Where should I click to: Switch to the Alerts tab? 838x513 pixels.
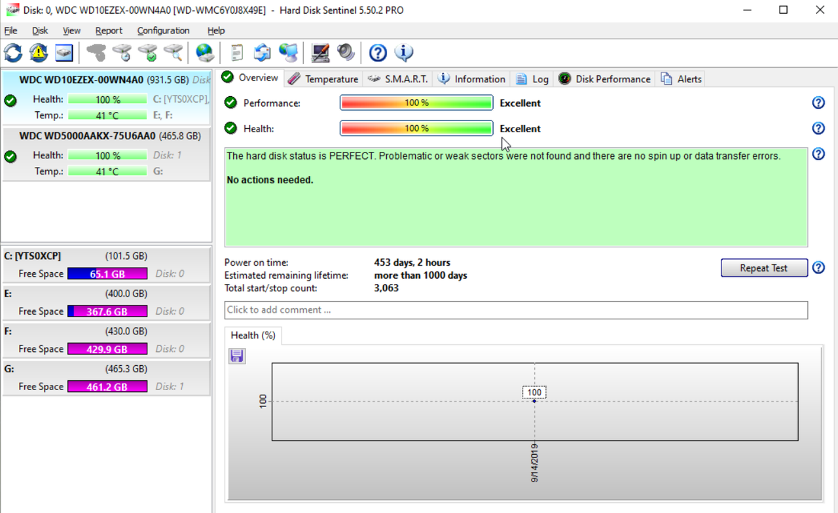pyautogui.click(x=682, y=79)
